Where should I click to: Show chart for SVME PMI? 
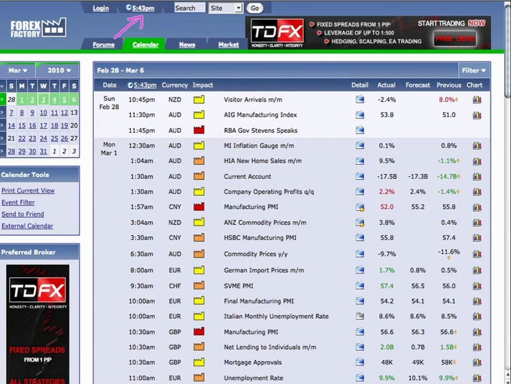coord(477,286)
